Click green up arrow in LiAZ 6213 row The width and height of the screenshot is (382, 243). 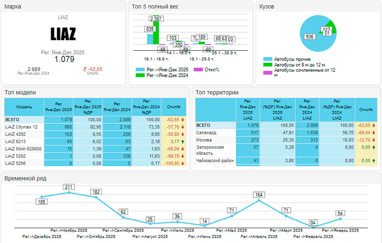click(x=183, y=141)
